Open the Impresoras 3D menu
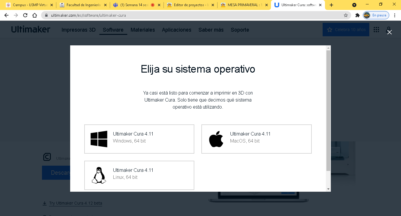Screen dimensions: 401x216 [79, 30]
